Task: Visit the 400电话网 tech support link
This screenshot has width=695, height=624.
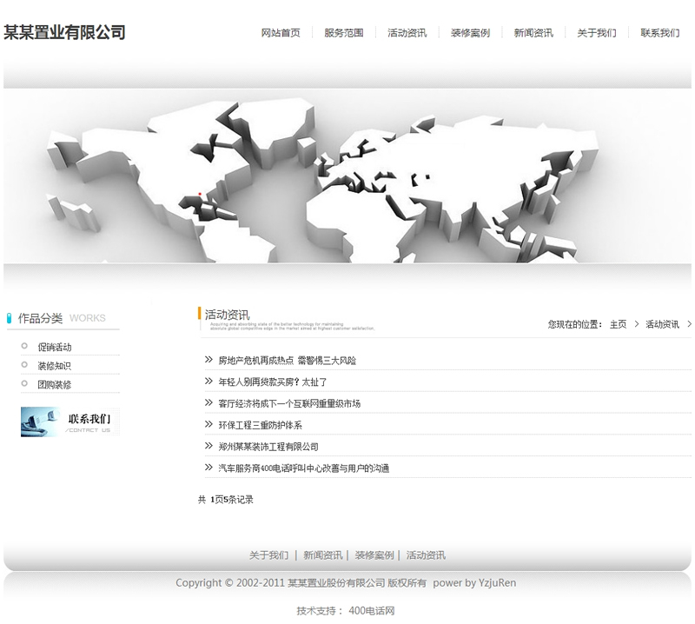Action: click(x=372, y=611)
